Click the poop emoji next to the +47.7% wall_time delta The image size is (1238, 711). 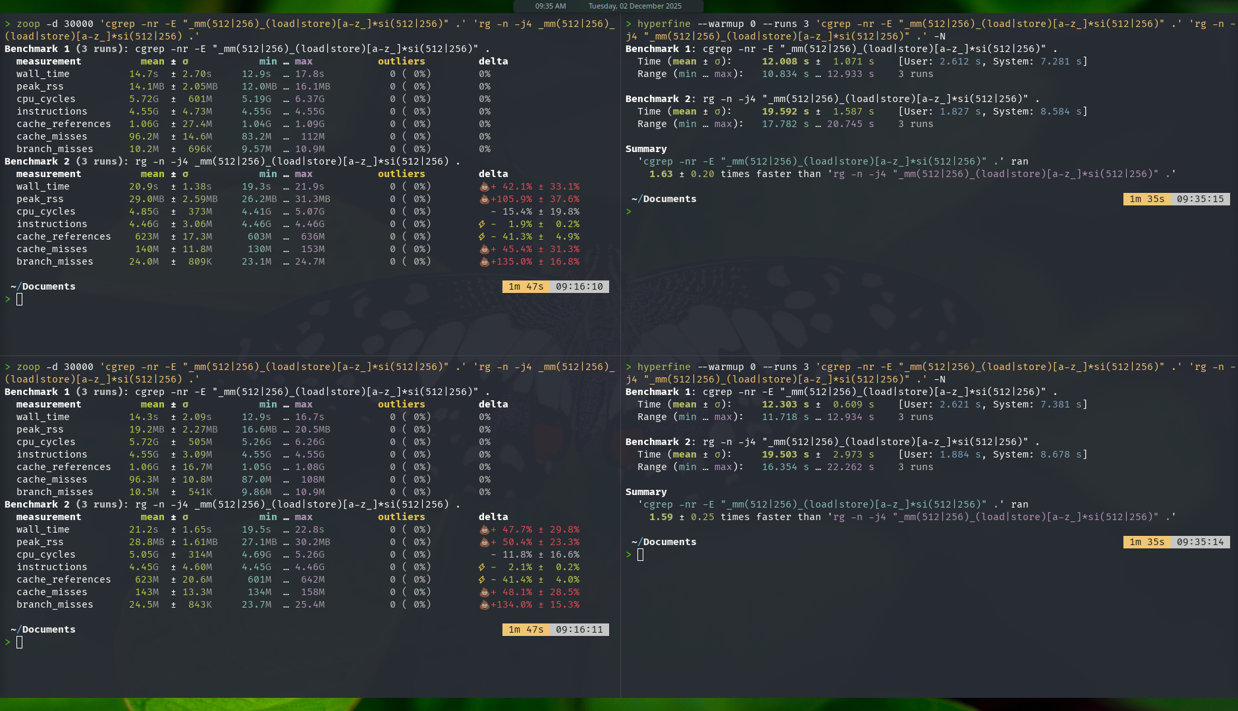click(x=484, y=530)
